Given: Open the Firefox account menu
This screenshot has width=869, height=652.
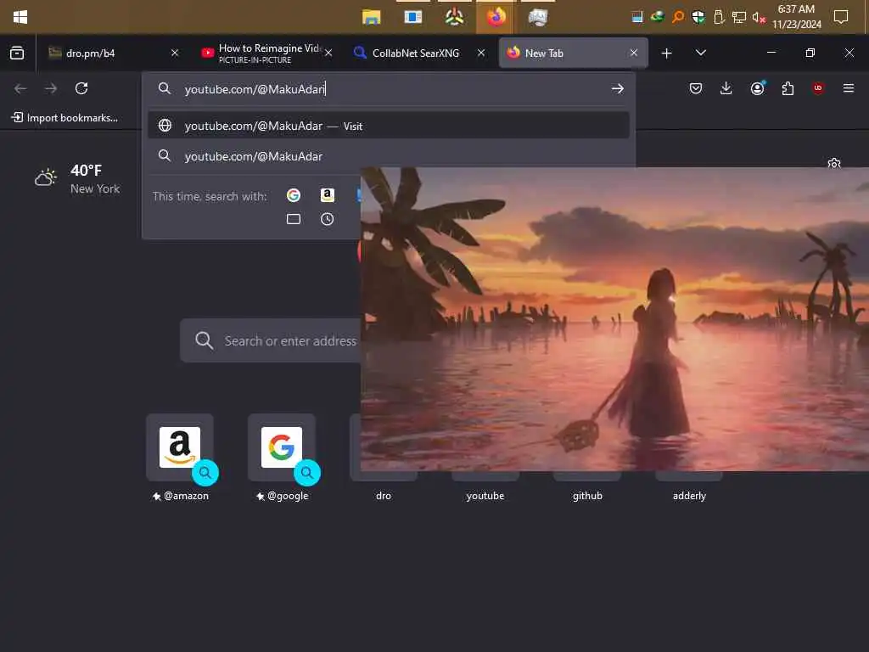Looking at the screenshot, I should coord(757,88).
